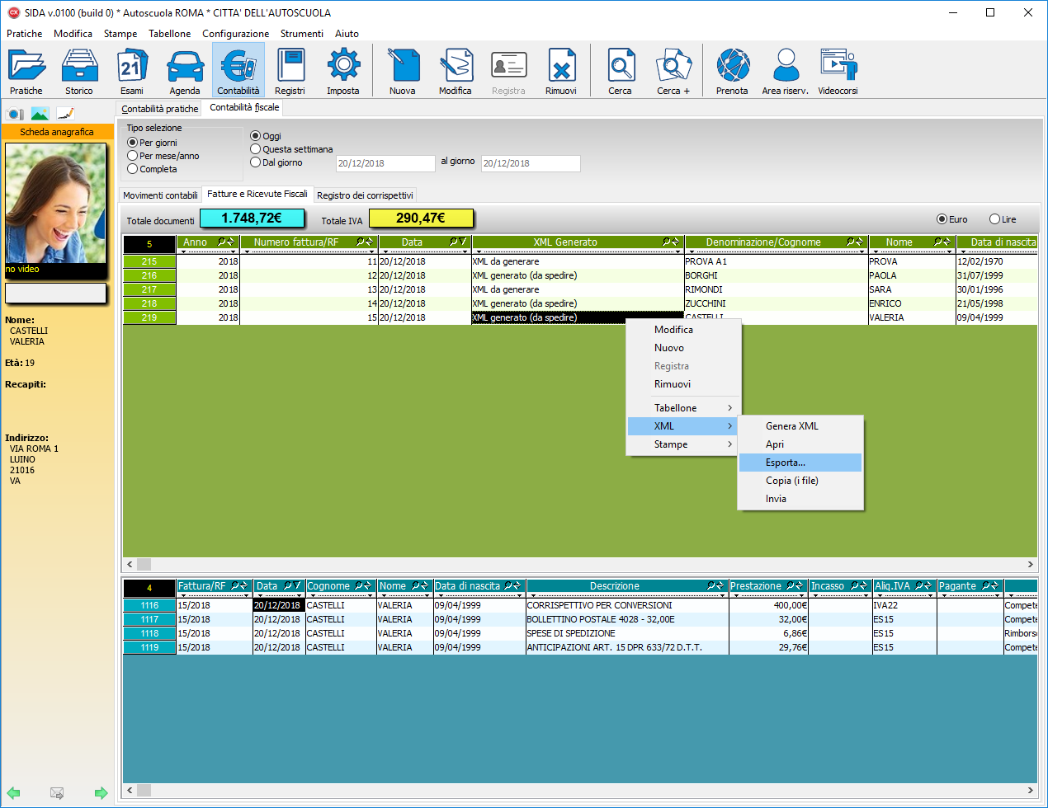
Task: Click the upper grid horizontal scrollbar right arrow
Action: (1030, 565)
